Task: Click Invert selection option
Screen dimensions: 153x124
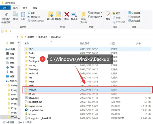Action: point(134,21)
